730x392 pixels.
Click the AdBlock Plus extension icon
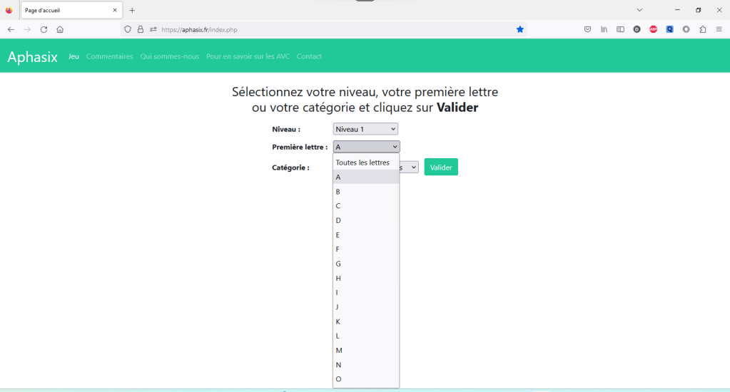click(x=653, y=29)
